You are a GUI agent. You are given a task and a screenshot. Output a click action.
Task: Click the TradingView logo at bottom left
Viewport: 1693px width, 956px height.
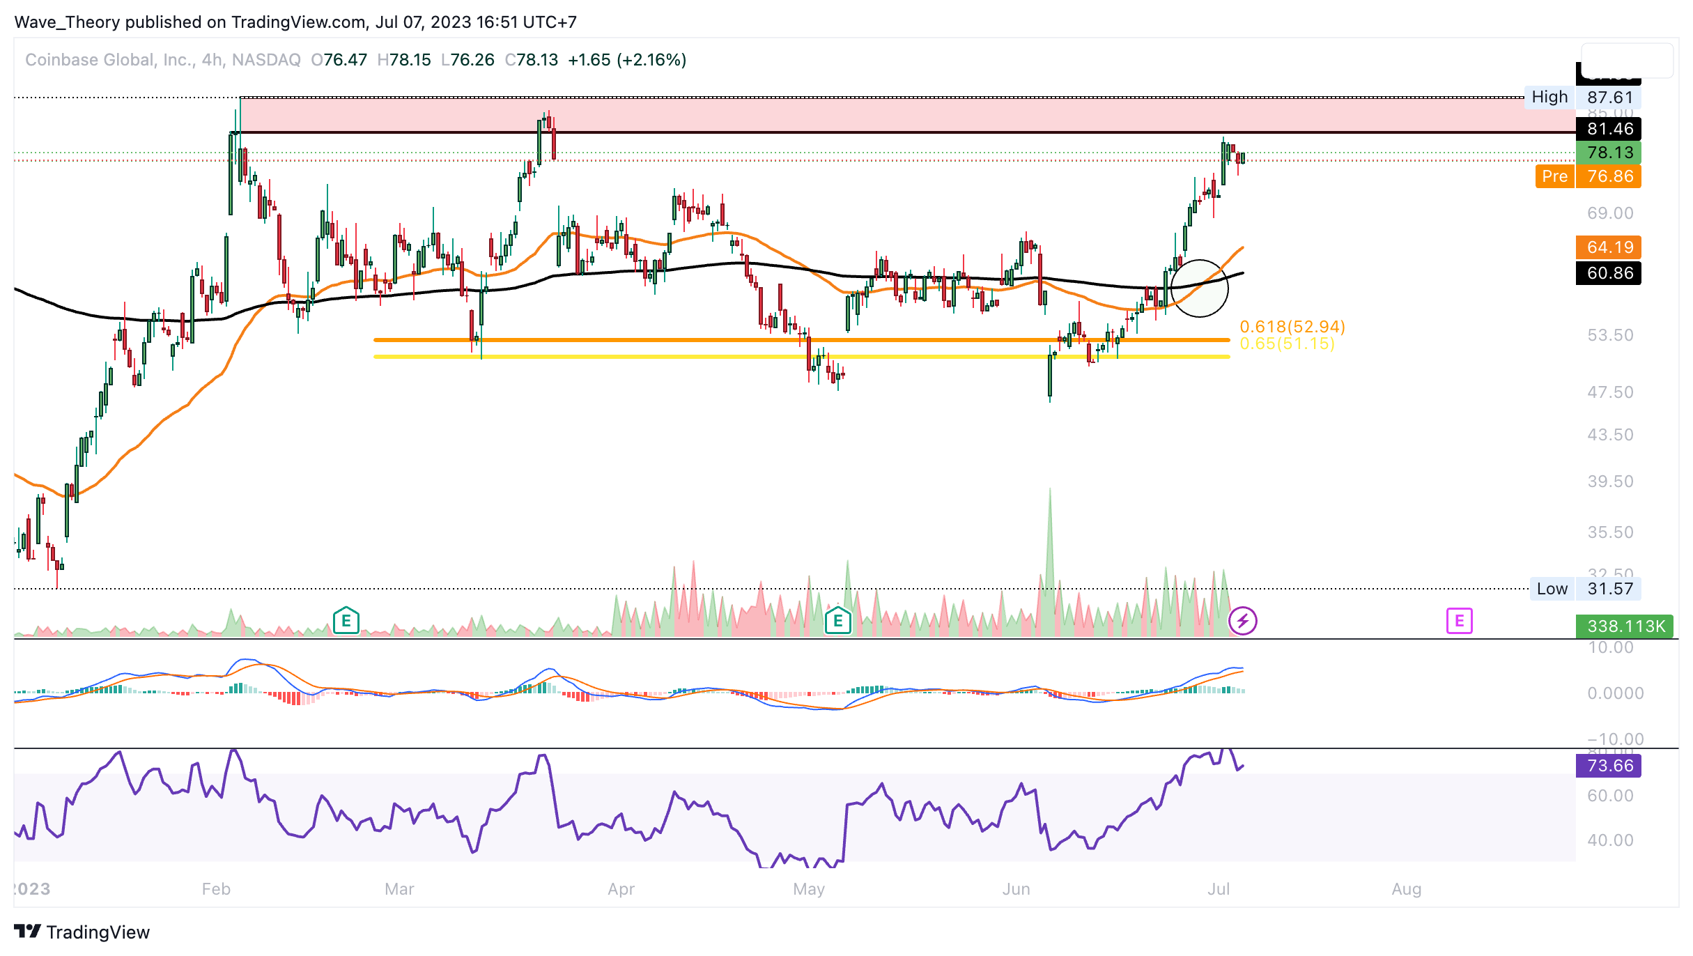82,932
